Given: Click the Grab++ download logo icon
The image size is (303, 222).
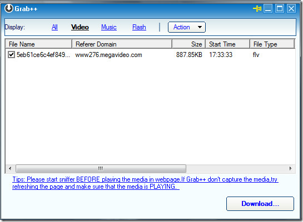Looking at the screenshot, I should [x=9, y=8].
